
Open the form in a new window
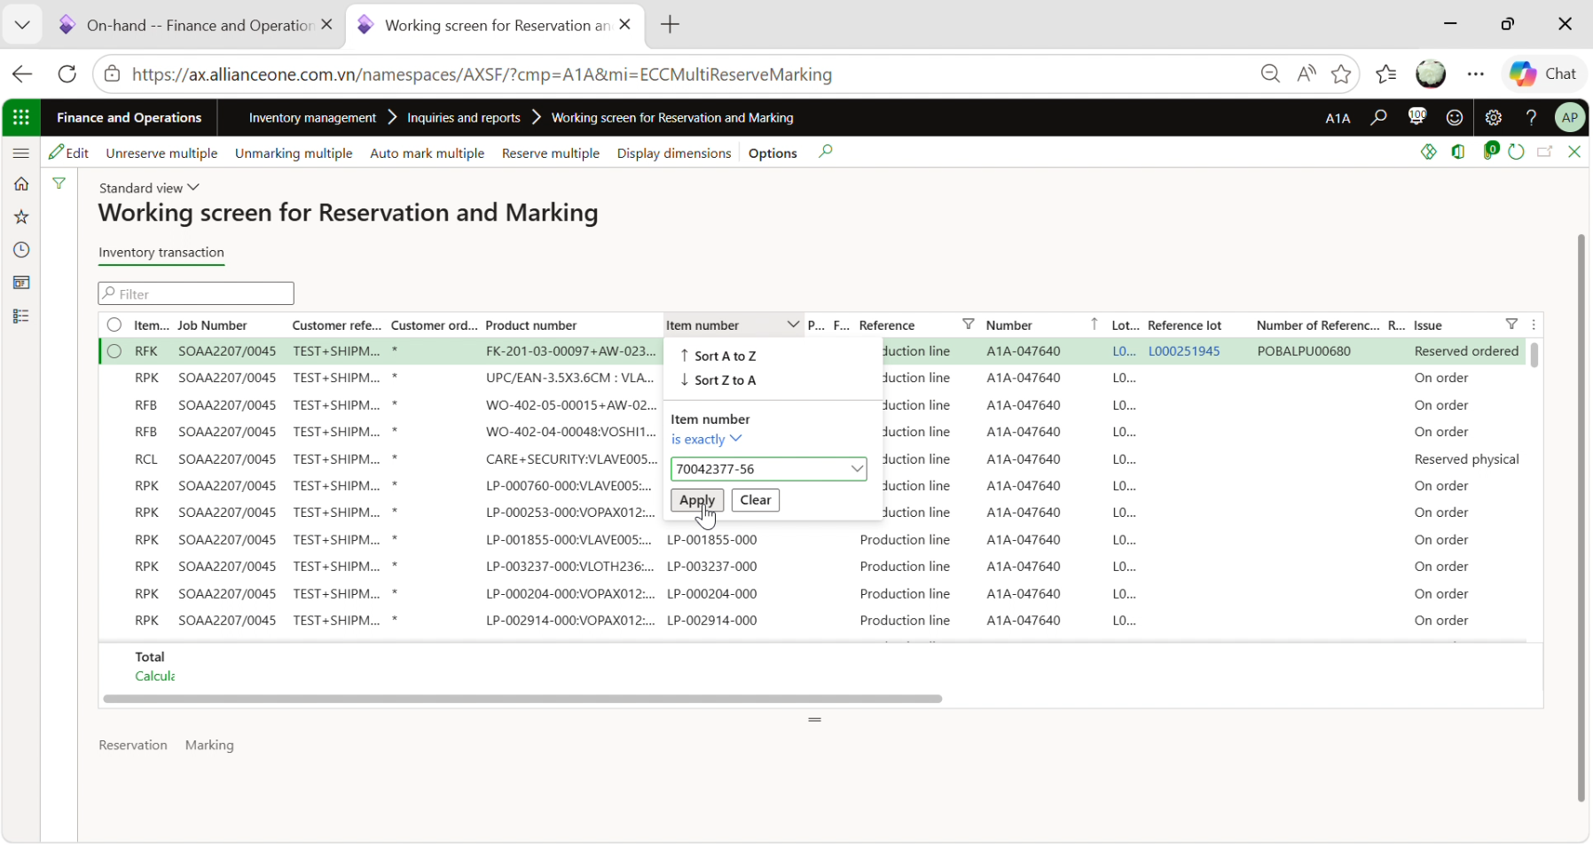tap(1545, 152)
